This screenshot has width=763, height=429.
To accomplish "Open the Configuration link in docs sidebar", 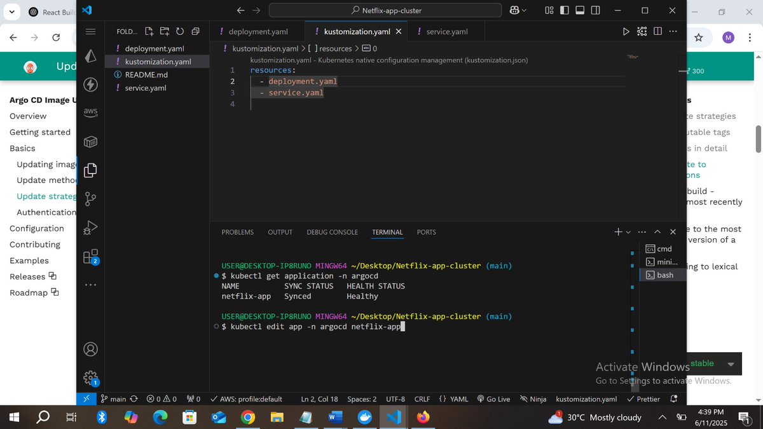I will coord(37,228).
